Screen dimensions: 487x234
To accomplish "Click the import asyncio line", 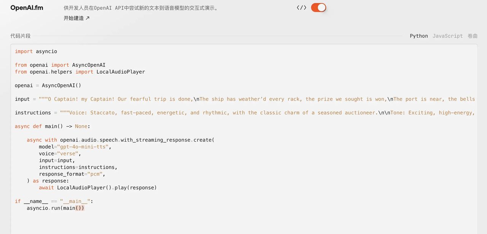I will tap(36, 51).
